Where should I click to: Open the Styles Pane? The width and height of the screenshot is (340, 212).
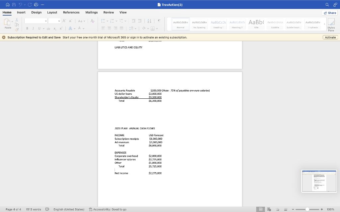click(331, 25)
